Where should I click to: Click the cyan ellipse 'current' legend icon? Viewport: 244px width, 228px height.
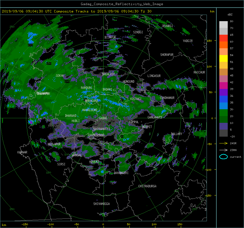pyautogui.click(x=223, y=157)
